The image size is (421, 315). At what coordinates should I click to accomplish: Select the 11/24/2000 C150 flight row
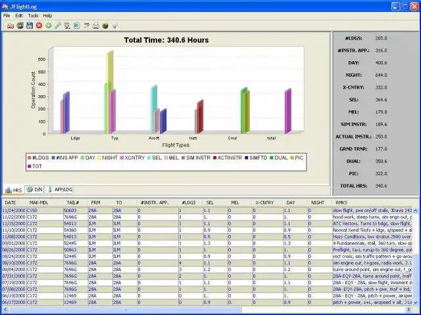click(207, 211)
